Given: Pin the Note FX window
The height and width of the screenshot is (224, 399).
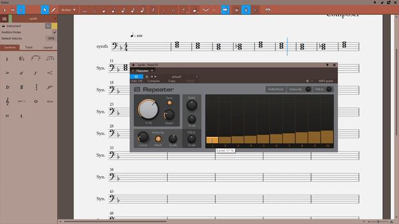Looking at the screenshot, I should click(x=327, y=65).
